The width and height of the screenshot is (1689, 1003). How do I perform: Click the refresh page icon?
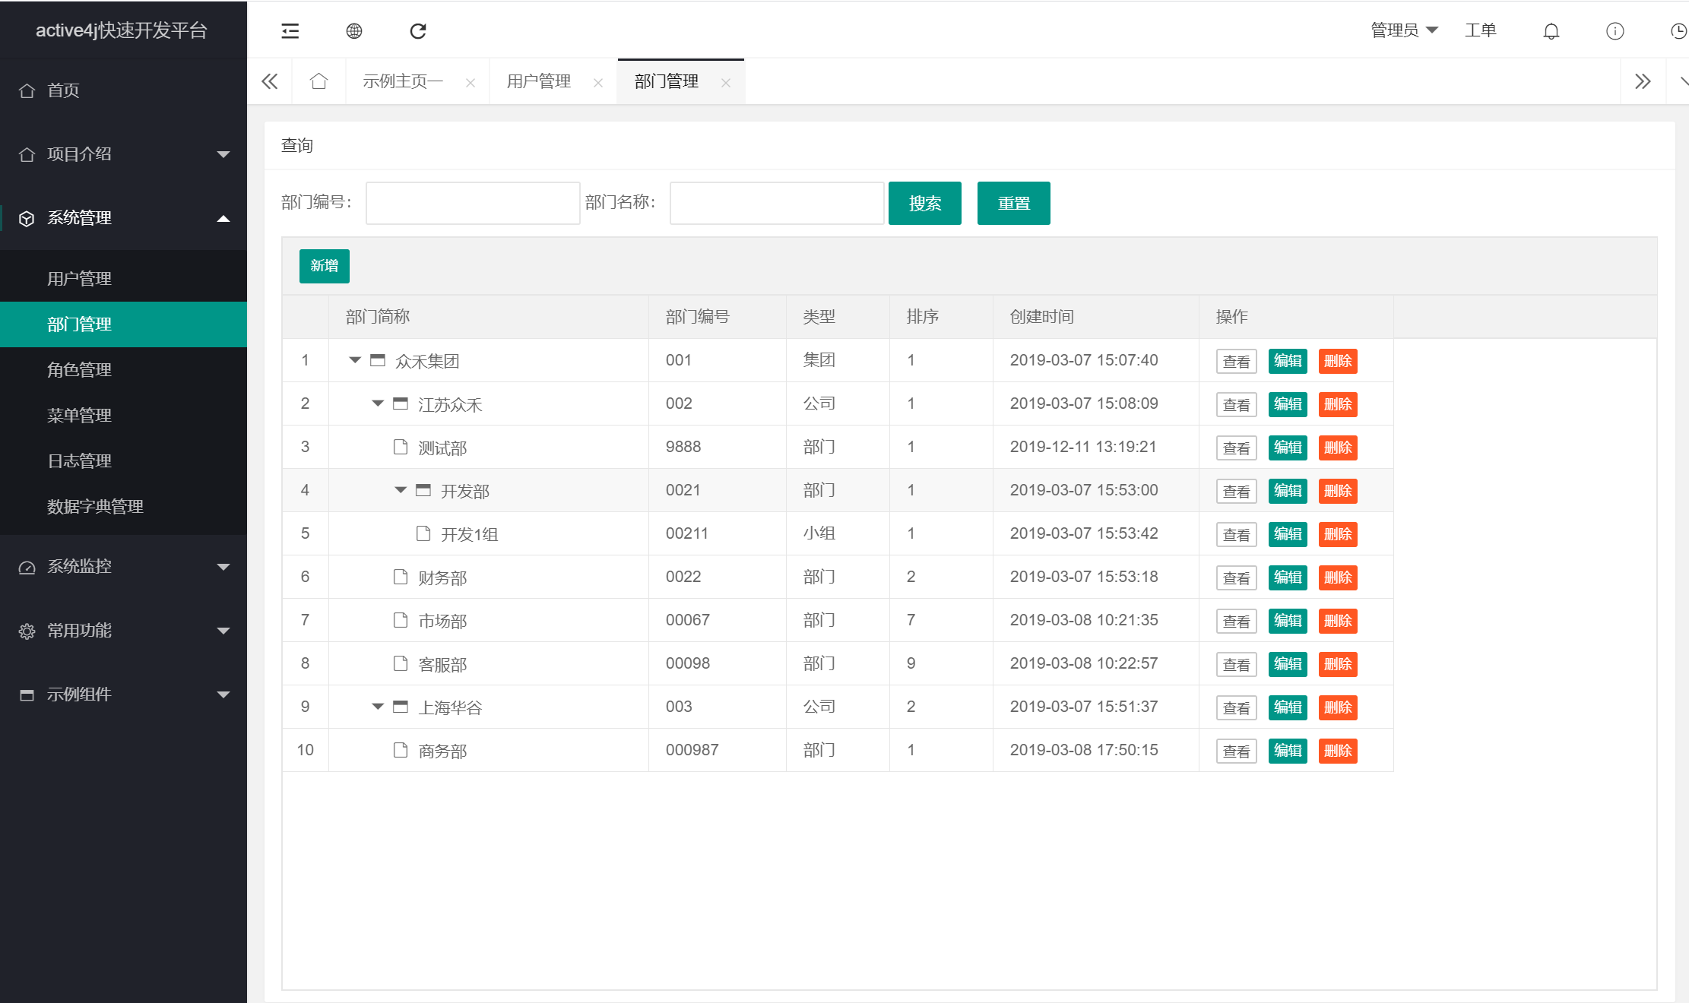[x=418, y=31]
